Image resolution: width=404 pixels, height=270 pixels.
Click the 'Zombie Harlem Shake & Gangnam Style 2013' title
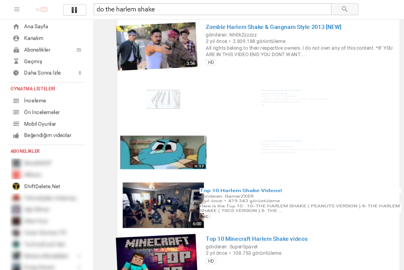(273, 27)
